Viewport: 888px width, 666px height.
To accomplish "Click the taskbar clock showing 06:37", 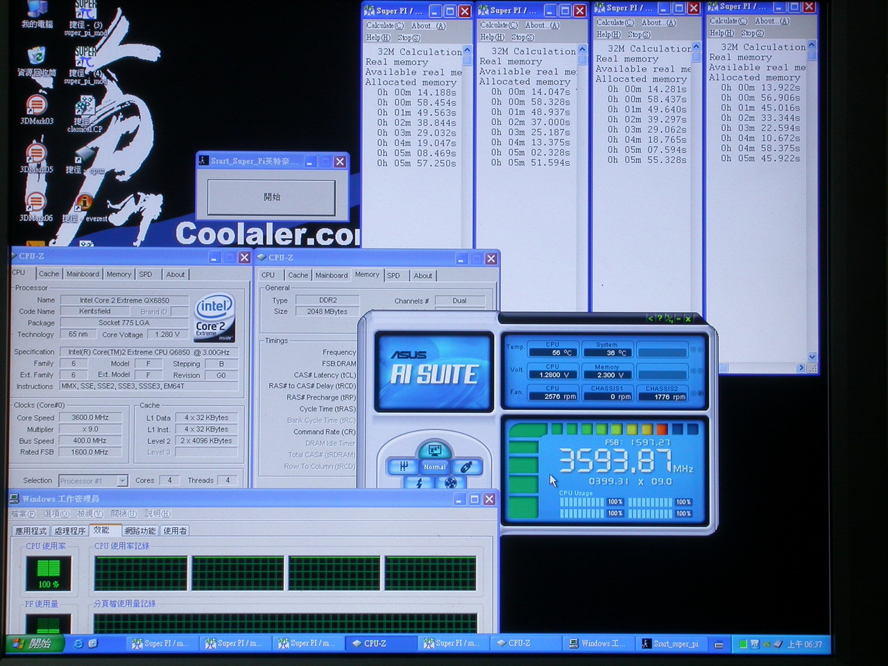I will (x=805, y=644).
